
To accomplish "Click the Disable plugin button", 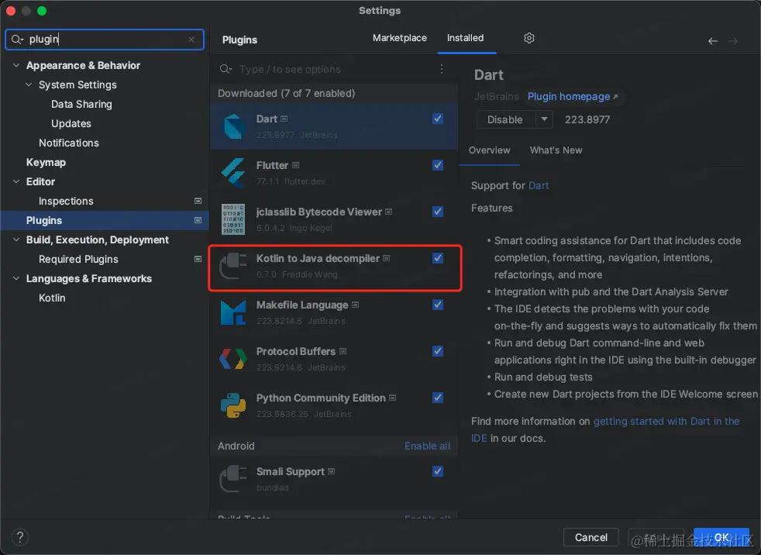I will [x=505, y=119].
